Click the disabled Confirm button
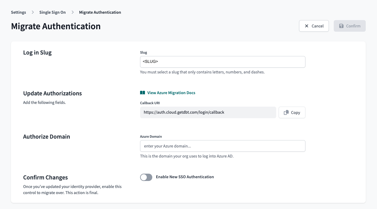 350,26
